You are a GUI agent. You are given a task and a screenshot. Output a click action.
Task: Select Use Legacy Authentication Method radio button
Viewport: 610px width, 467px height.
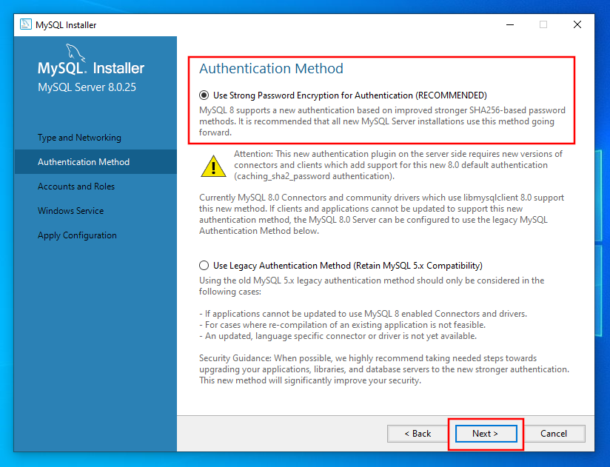click(x=204, y=266)
